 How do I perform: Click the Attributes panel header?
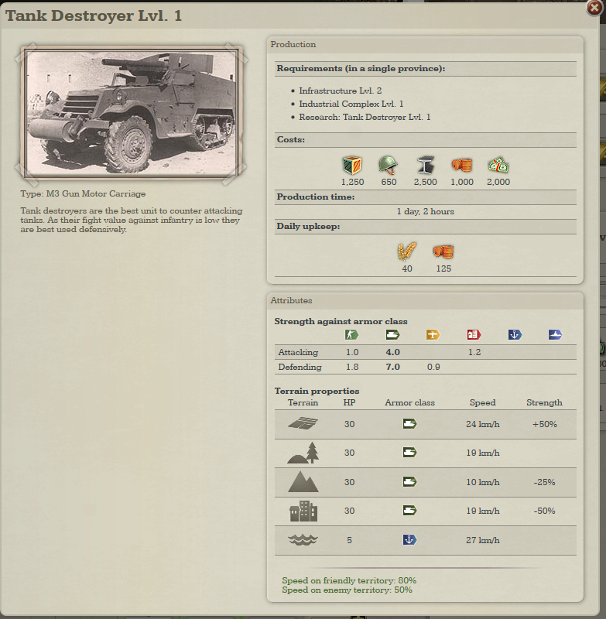pyautogui.click(x=425, y=301)
